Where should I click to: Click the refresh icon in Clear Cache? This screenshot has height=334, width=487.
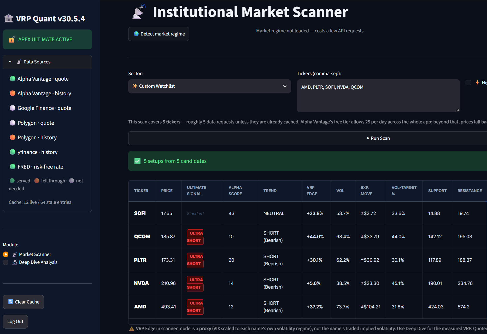[x=11, y=302]
